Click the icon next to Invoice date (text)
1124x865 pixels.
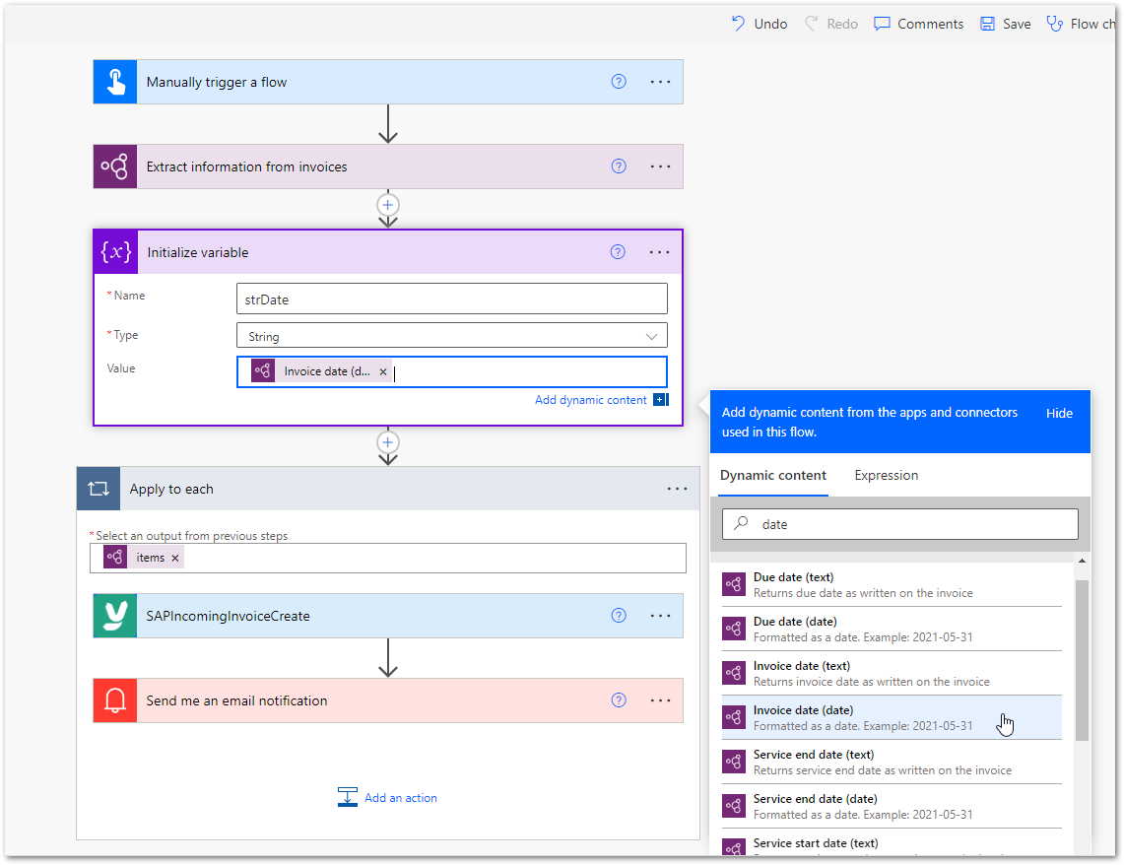(x=734, y=674)
